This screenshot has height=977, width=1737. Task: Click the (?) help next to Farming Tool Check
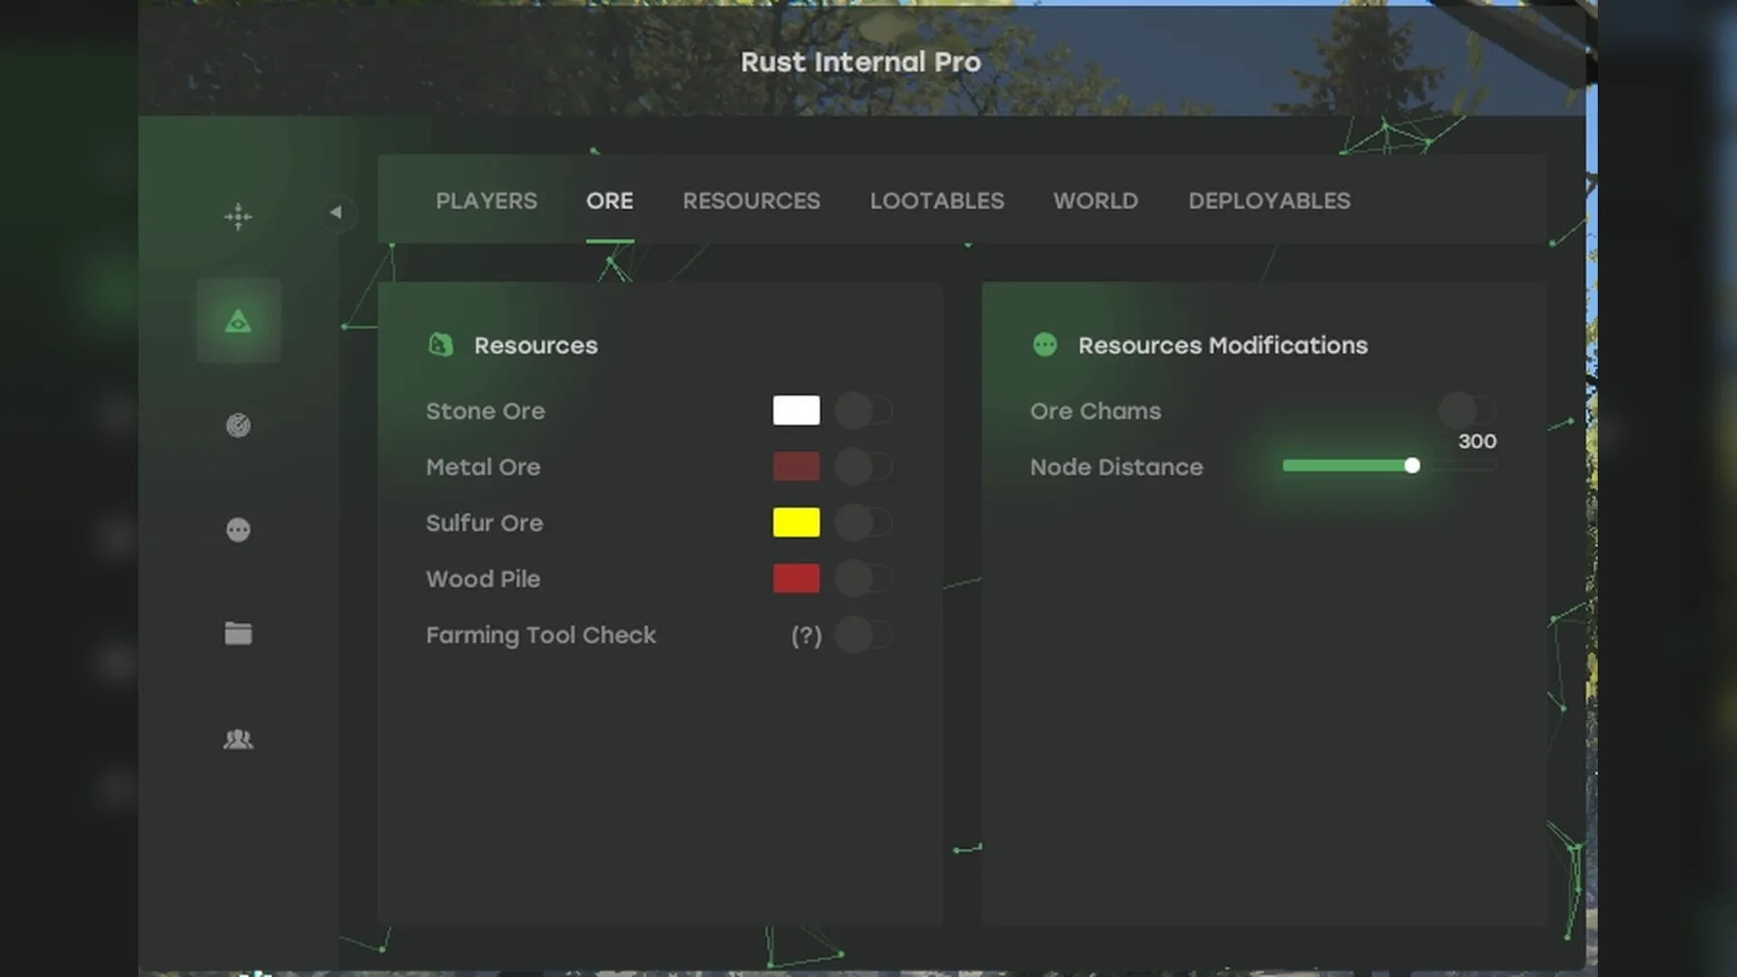click(x=806, y=635)
